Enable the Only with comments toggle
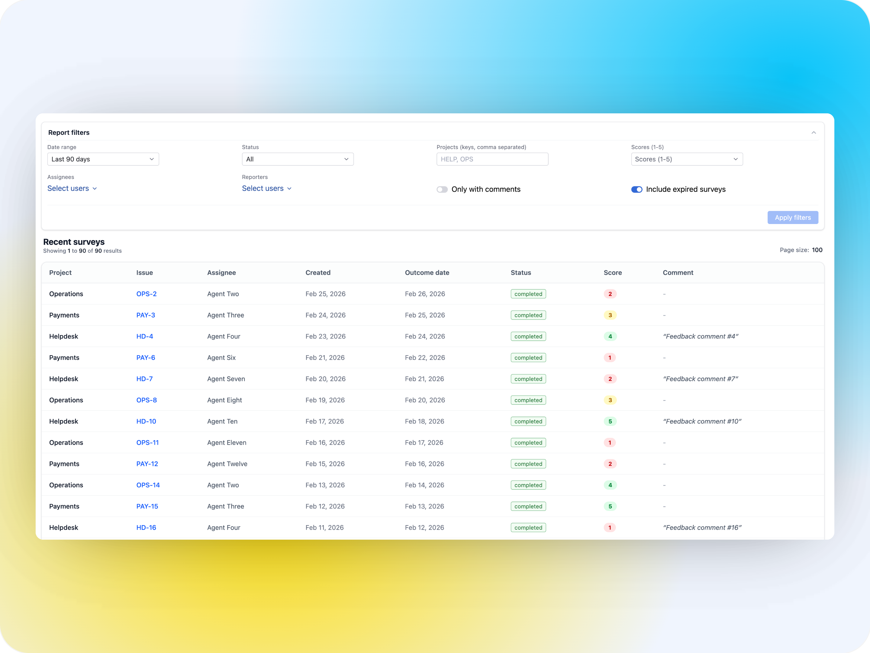 [442, 189]
